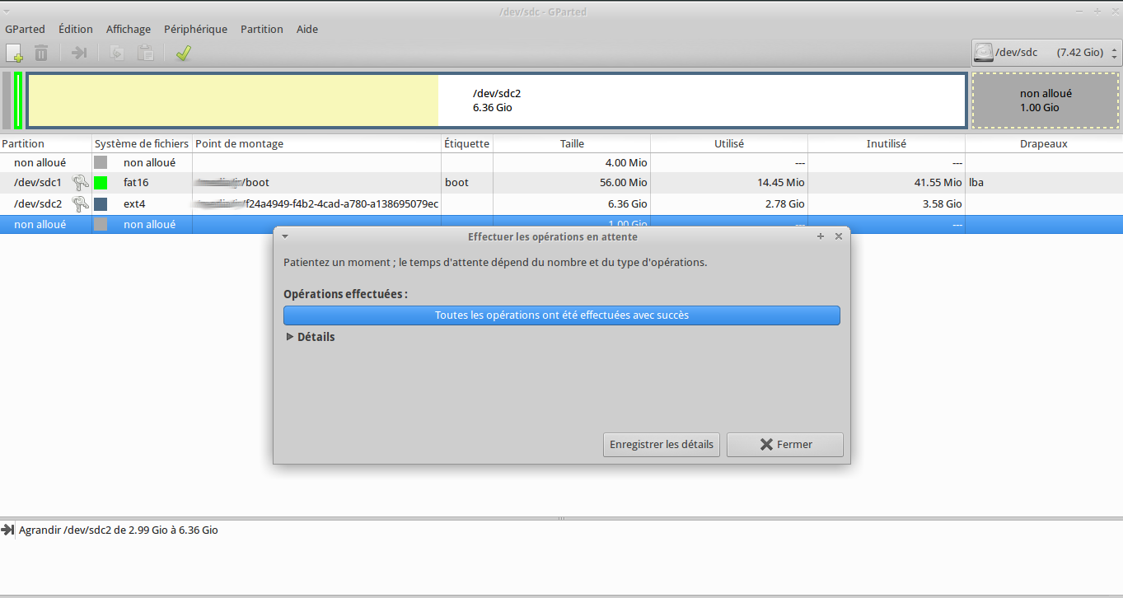Click the new partition toolbar icon

pos(15,54)
